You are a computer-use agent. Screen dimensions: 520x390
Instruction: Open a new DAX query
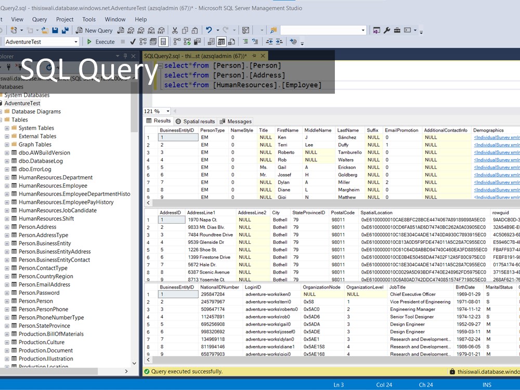161,31
